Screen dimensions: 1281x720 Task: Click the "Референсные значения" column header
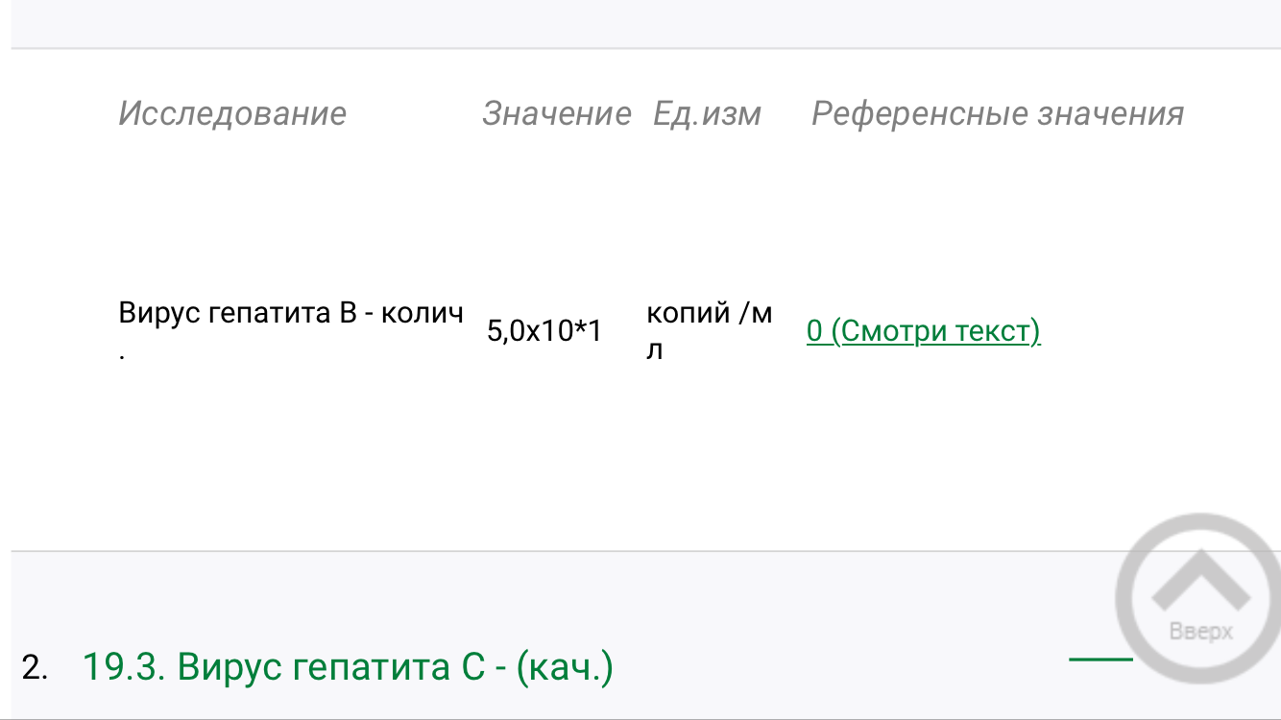coord(997,114)
